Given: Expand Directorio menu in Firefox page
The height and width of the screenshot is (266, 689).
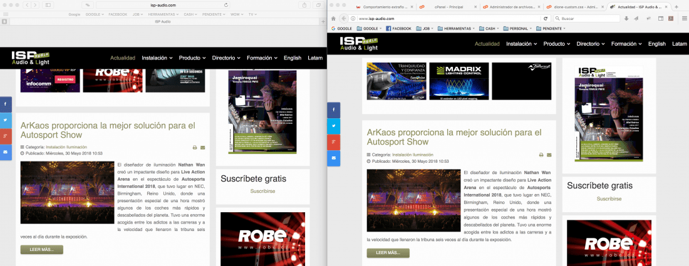Looking at the screenshot, I should [x=591, y=44].
